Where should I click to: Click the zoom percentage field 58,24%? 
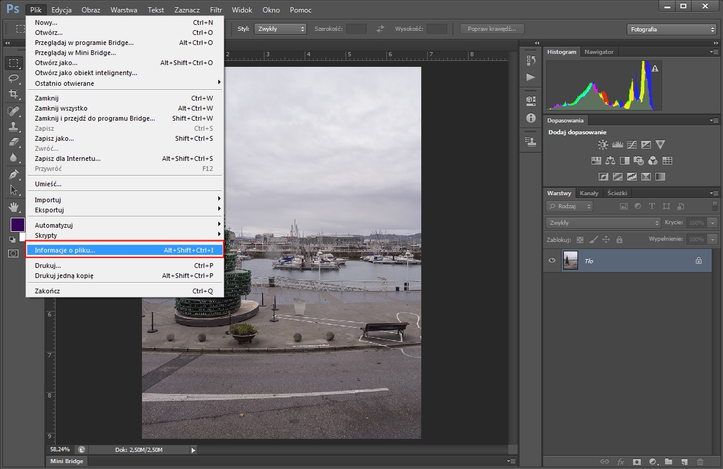61,449
